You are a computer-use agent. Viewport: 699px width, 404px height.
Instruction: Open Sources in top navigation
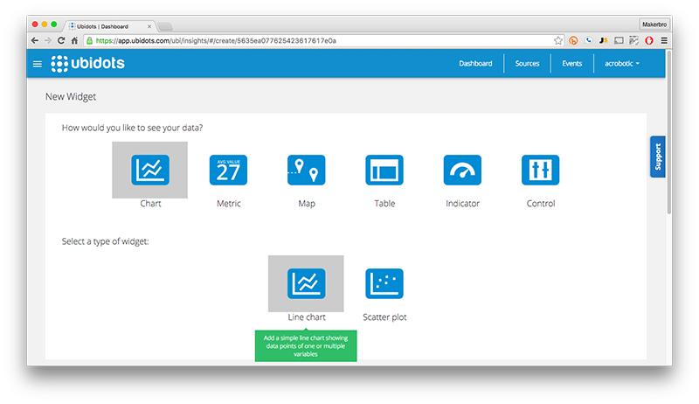pyautogui.click(x=527, y=64)
